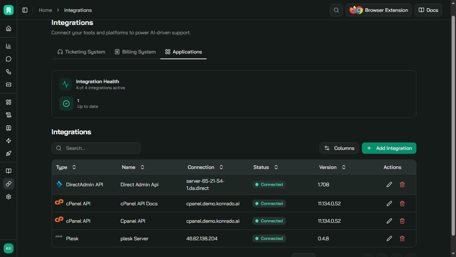Click the search magnifier icon in header

[x=336, y=10]
